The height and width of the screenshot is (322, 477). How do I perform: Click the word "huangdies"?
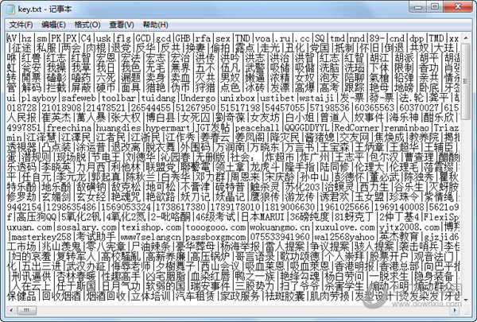coord(118,128)
